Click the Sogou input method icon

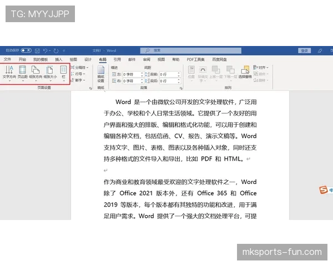(323, 190)
